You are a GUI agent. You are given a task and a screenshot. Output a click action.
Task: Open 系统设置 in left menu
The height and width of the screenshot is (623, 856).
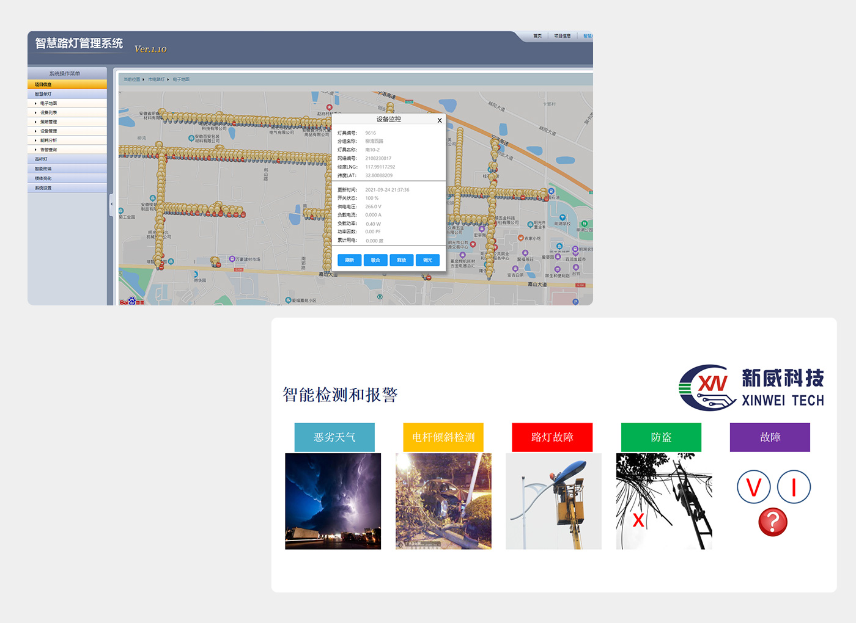(x=43, y=188)
